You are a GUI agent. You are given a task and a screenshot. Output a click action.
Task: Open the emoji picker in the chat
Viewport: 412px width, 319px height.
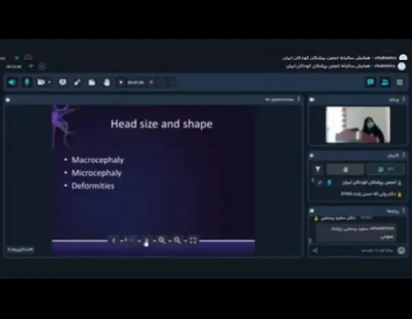[401, 251]
